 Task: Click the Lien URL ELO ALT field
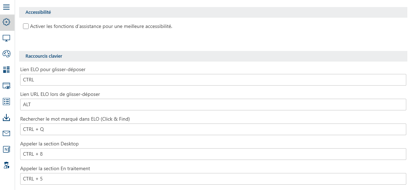pos(213,105)
